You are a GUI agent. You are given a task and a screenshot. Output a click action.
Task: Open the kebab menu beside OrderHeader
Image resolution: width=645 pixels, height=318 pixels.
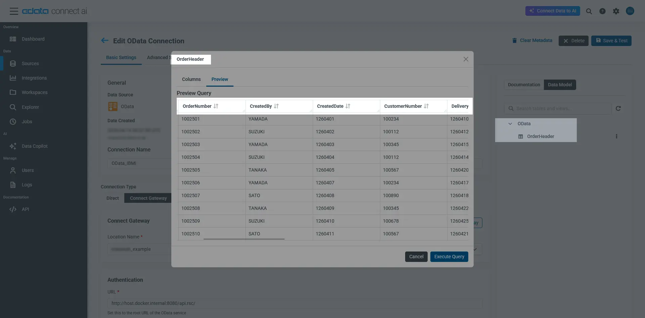coord(617,136)
